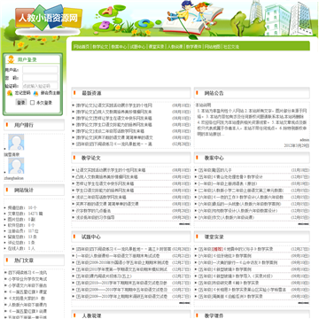The image size is (319, 319).
Task: Open the 《长相思》教学实录 article
Action: coord(242,290)
